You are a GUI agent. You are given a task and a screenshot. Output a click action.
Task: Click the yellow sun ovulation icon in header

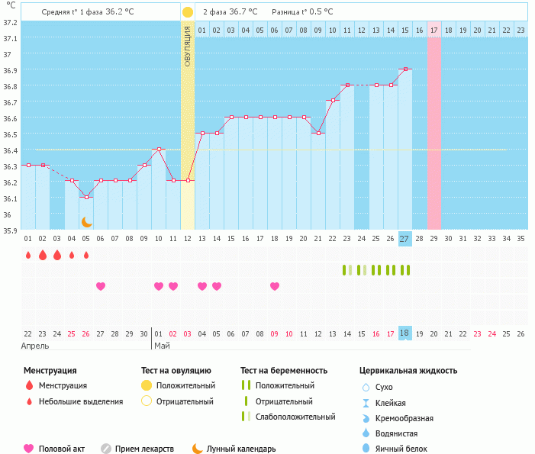click(x=188, y=12)
